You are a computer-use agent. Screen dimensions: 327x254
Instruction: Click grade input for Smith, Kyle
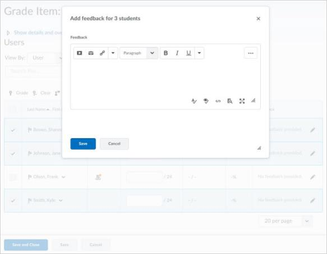pyautogui.click(x=145, y=201)
